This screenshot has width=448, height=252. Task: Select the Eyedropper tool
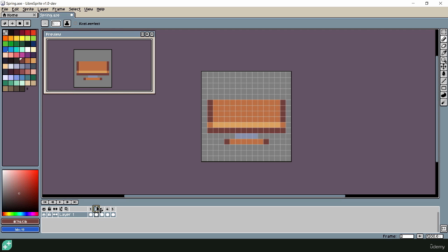tap(443, 53)
